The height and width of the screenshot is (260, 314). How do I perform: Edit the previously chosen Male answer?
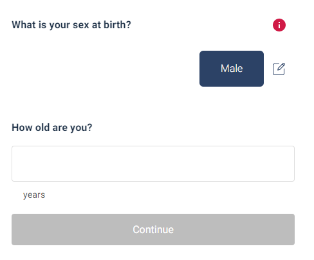coord(279,69)
